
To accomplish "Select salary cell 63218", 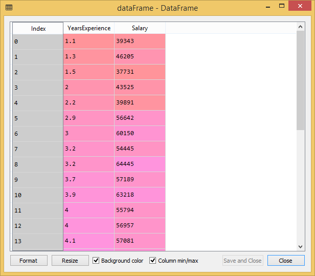I will click(x=140, y=195).
